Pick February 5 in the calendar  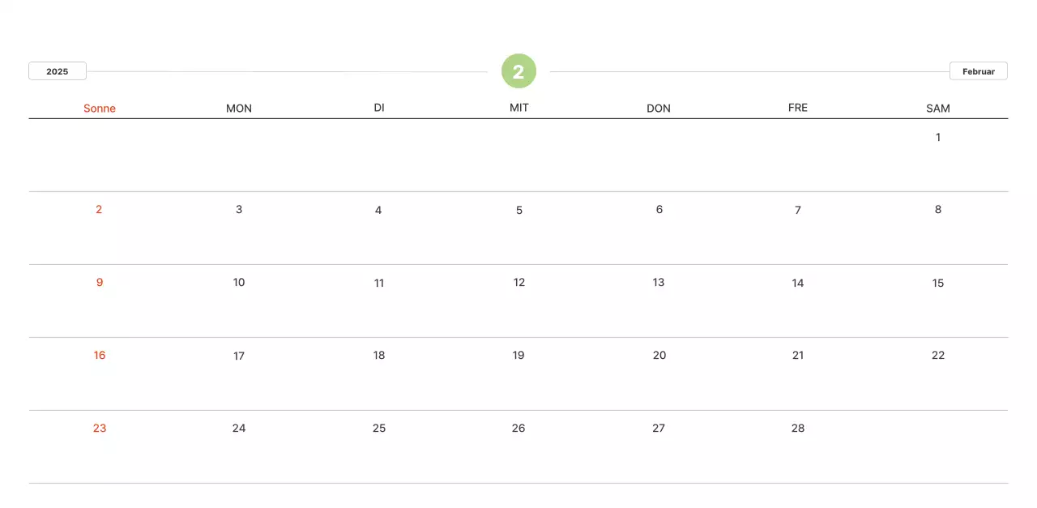pyautogui.click(x=519, y=210)
